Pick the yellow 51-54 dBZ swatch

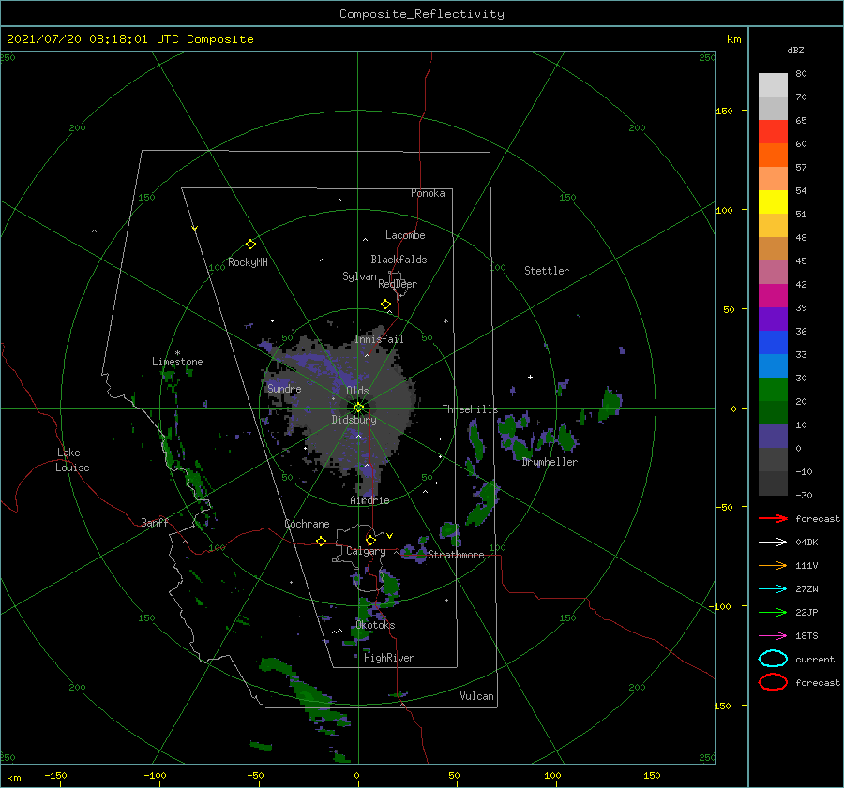click(773, 202)
